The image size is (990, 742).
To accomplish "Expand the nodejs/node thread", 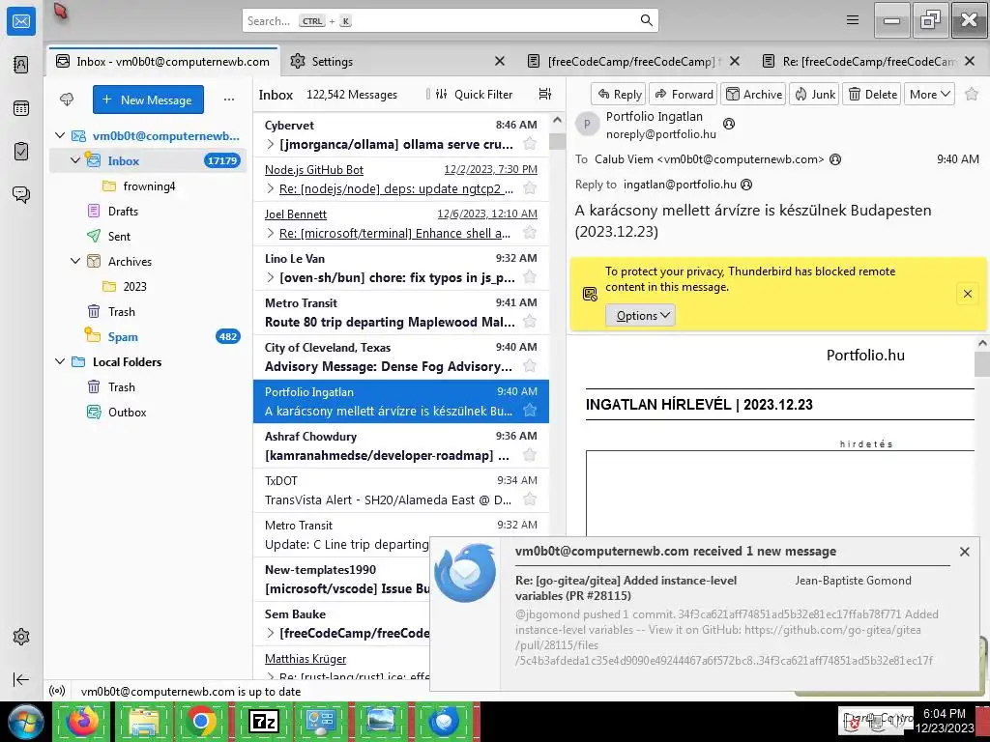I will (x=271, y=188).
